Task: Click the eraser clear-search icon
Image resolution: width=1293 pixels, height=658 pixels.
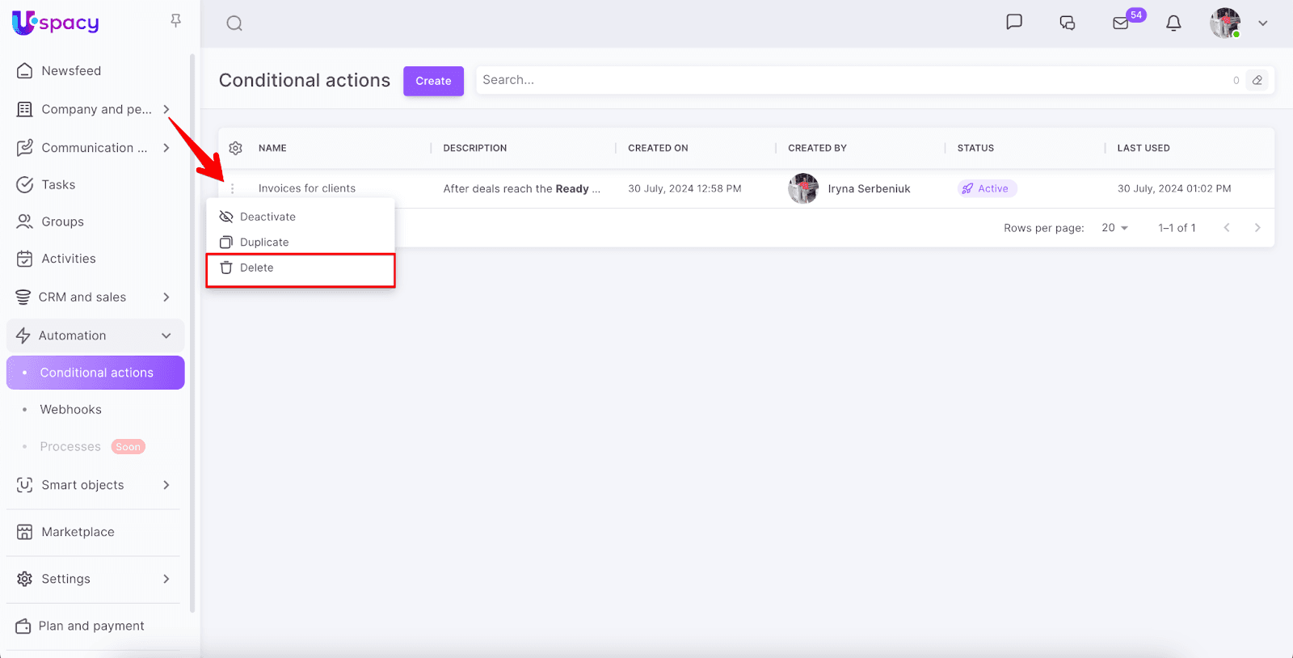Action: tap(1257, 80)
